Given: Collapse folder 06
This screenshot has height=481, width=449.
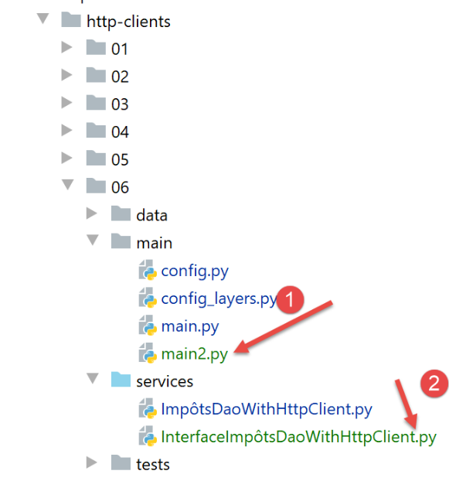Looking at the screenshot, I should [68, 185].
